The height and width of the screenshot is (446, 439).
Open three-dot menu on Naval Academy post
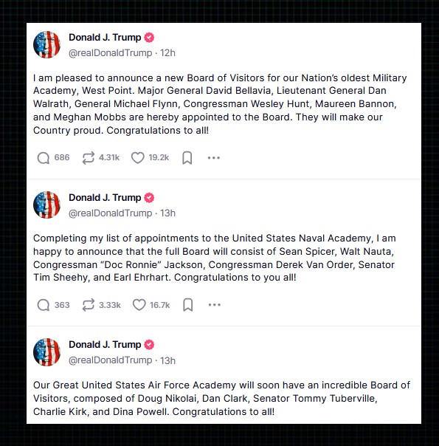point(214,305)
